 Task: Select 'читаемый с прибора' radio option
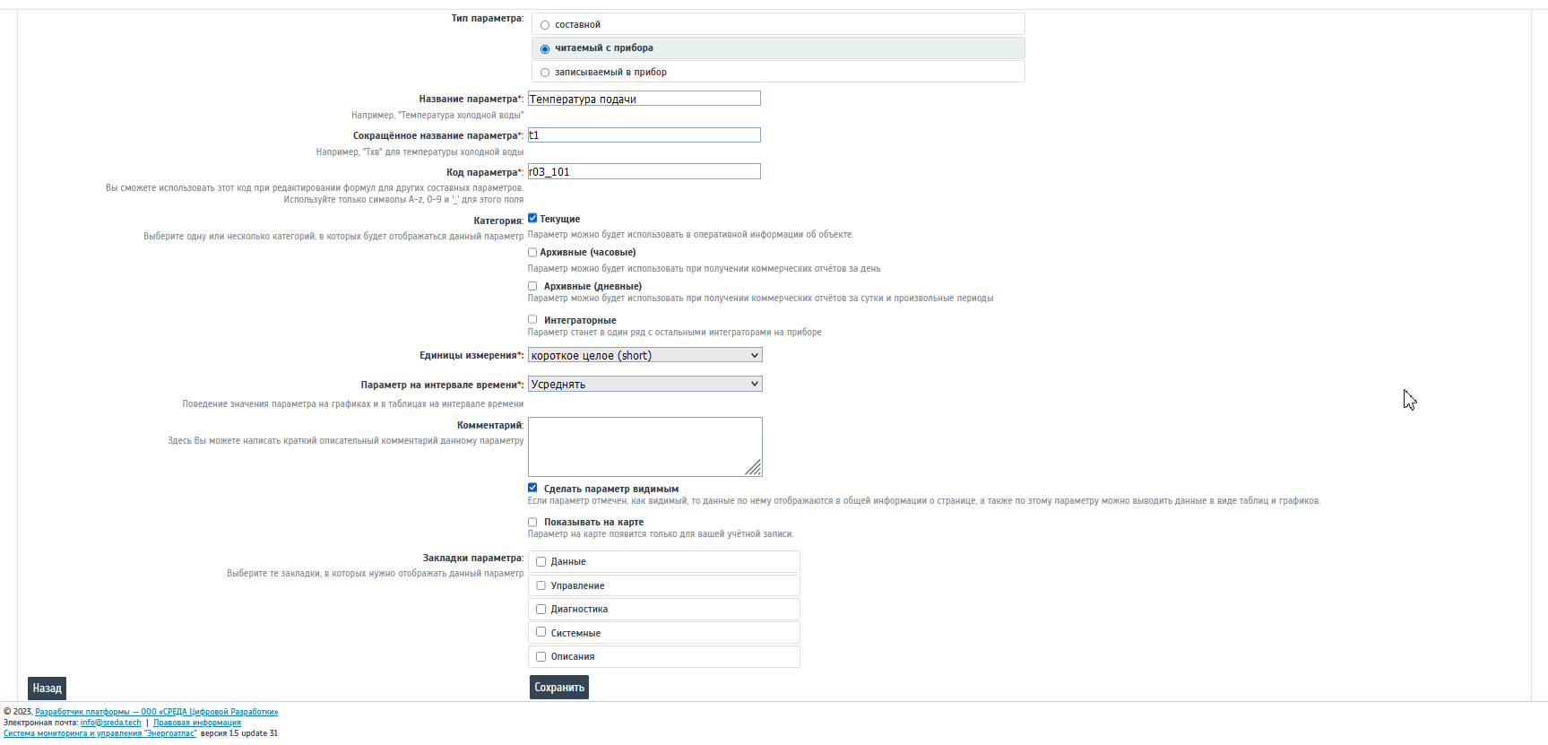click(x=545, y=49)
